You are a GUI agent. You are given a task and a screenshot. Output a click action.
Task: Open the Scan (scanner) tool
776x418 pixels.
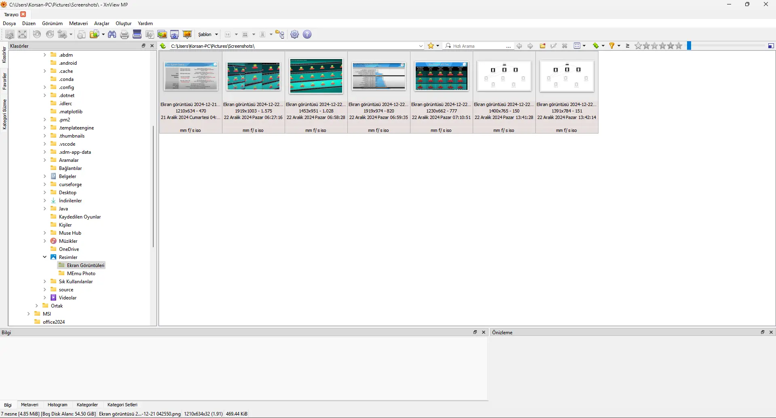click(137, 34)
